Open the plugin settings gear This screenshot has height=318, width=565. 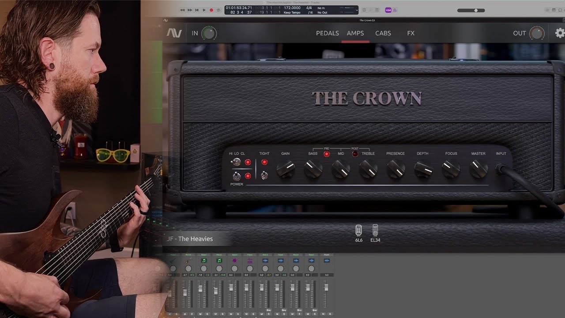coord(560,33)
